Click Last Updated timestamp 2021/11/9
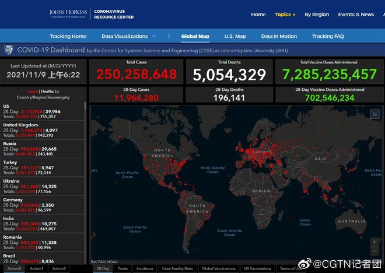The width and height of the screenshot is (385, 273). tap(43, 75)
